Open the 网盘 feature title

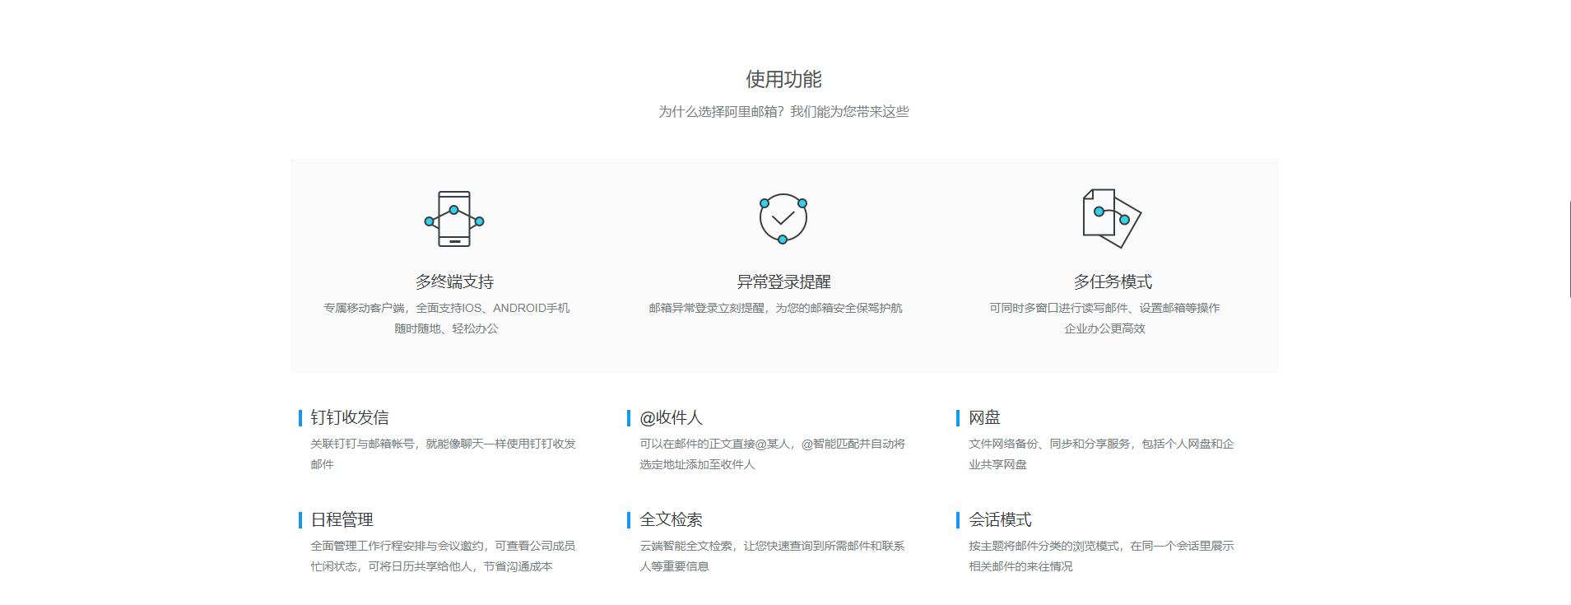(x=984, y=418)
